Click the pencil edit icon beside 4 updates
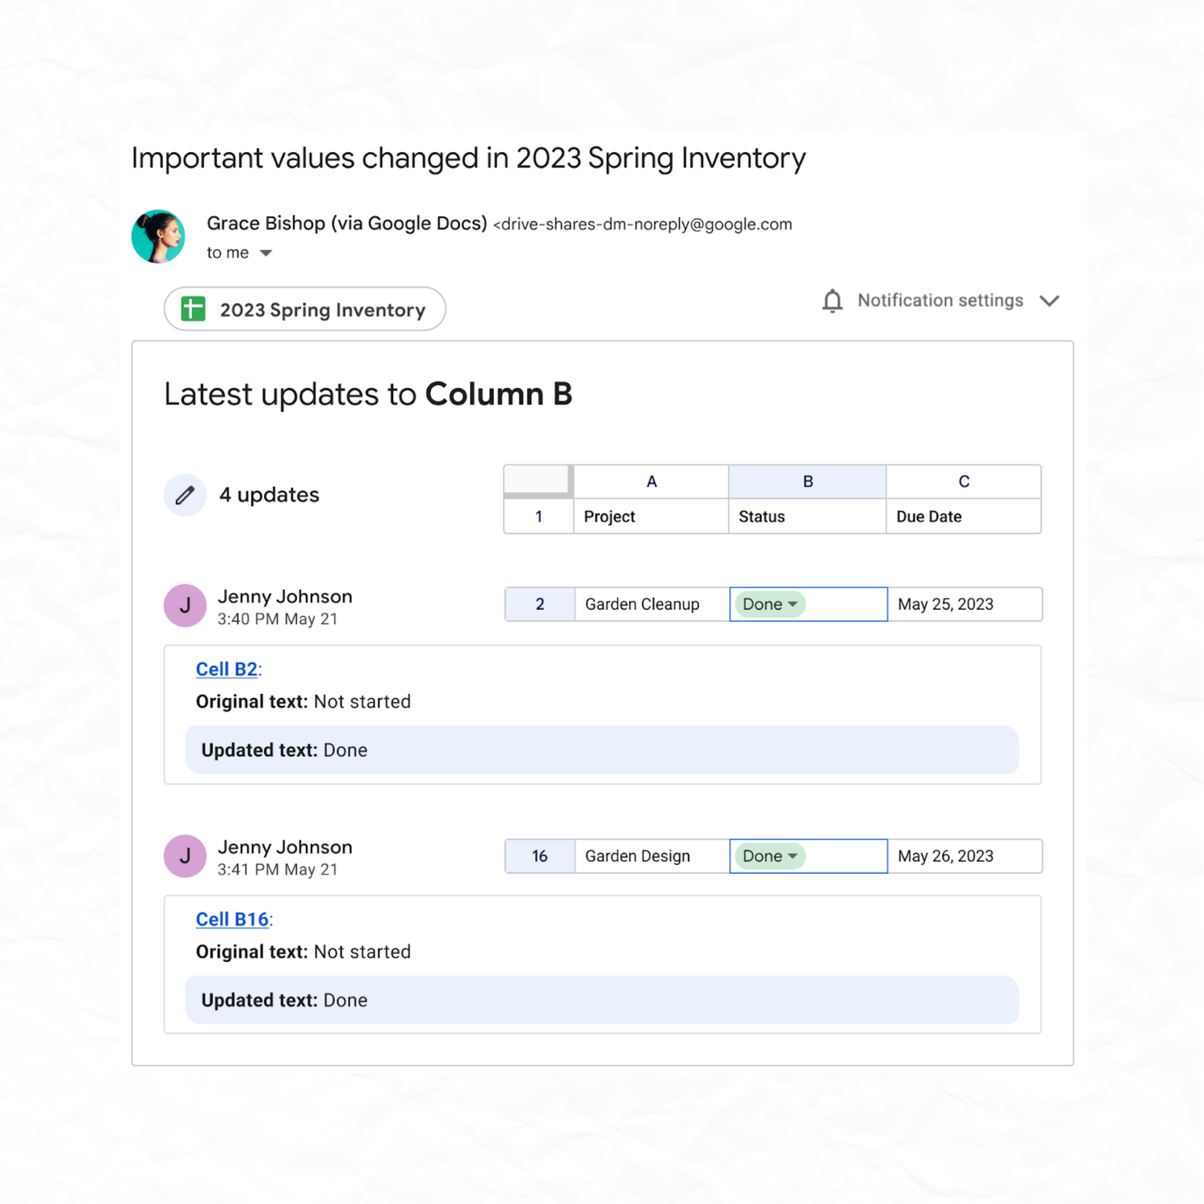 pyautogui.click(x=184, y=495)
